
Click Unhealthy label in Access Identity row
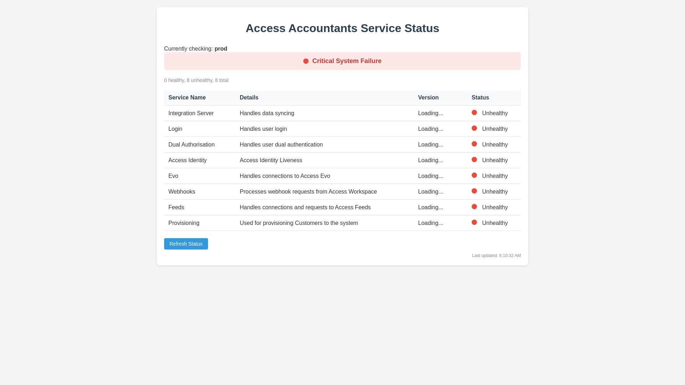[x=495, y=160]
